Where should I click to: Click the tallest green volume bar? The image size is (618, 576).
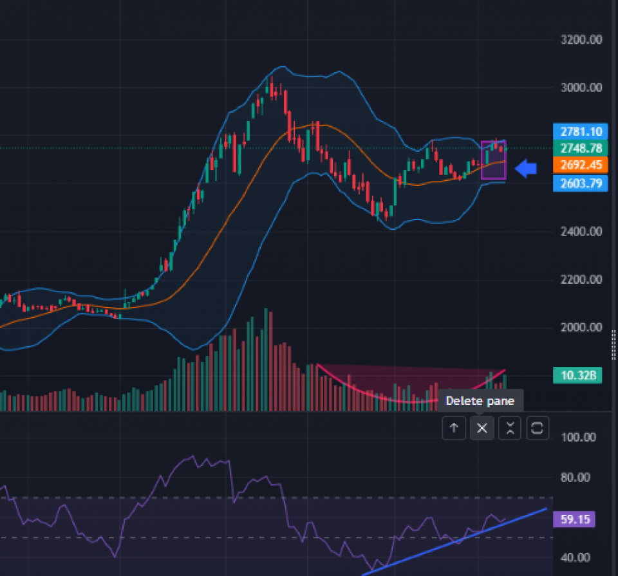point(266,360)
